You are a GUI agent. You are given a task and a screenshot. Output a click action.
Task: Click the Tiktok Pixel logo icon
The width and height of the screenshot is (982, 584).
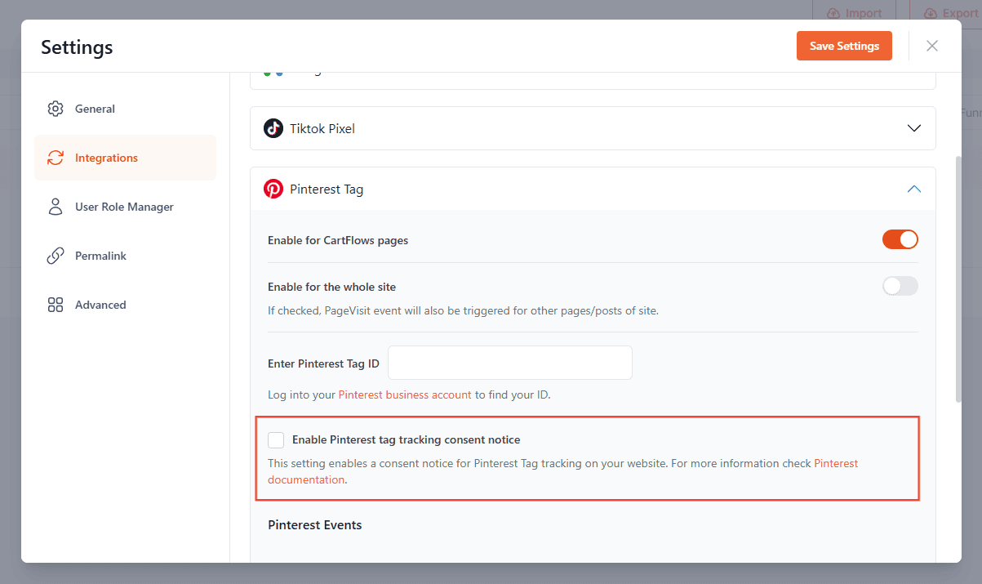pyautogui.click(x=273, y=128)
